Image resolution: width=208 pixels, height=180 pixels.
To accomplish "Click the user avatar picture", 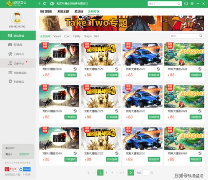I will coord(17,17).
